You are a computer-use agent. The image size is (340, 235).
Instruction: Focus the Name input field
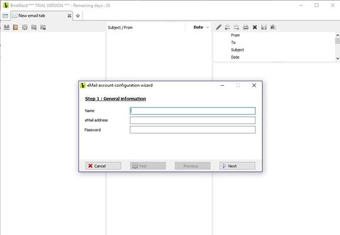(x=193, y=111)
